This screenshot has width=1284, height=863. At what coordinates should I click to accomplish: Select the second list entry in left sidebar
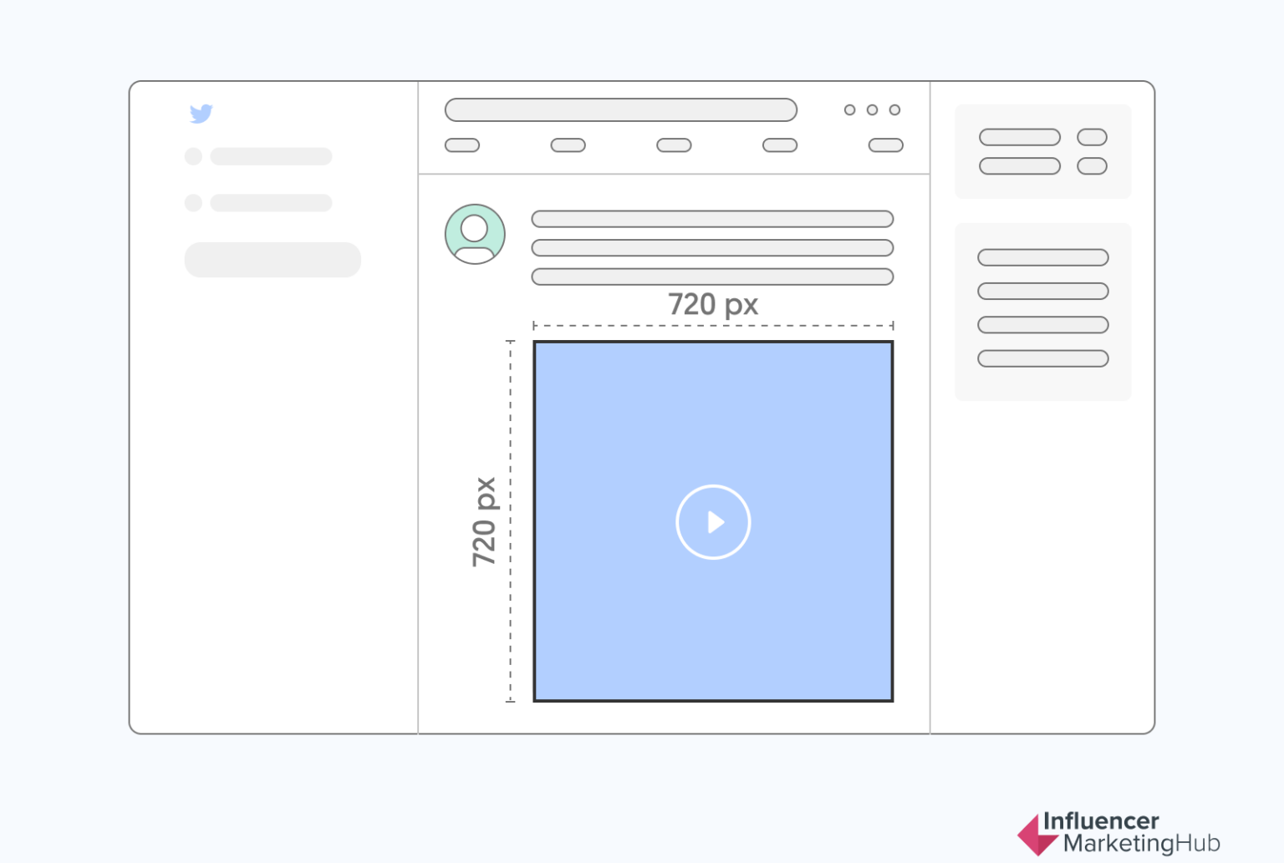pos(271,202)
